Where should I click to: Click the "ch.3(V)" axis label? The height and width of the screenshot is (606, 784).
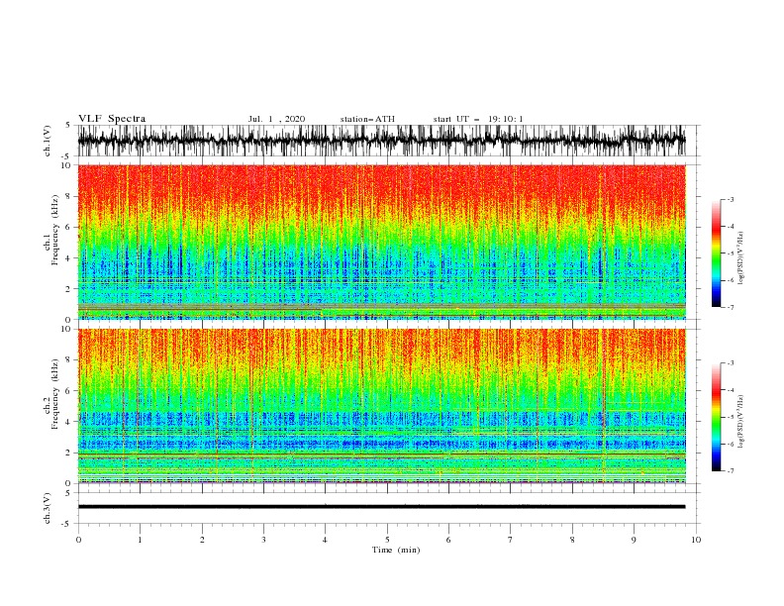(48, 508)
